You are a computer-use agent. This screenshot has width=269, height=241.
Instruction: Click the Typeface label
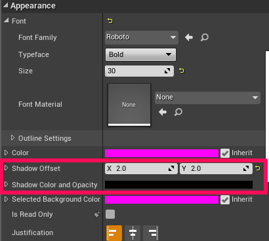point(33,54)
